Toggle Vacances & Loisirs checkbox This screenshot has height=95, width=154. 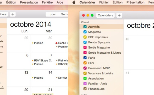coord(85,73)
